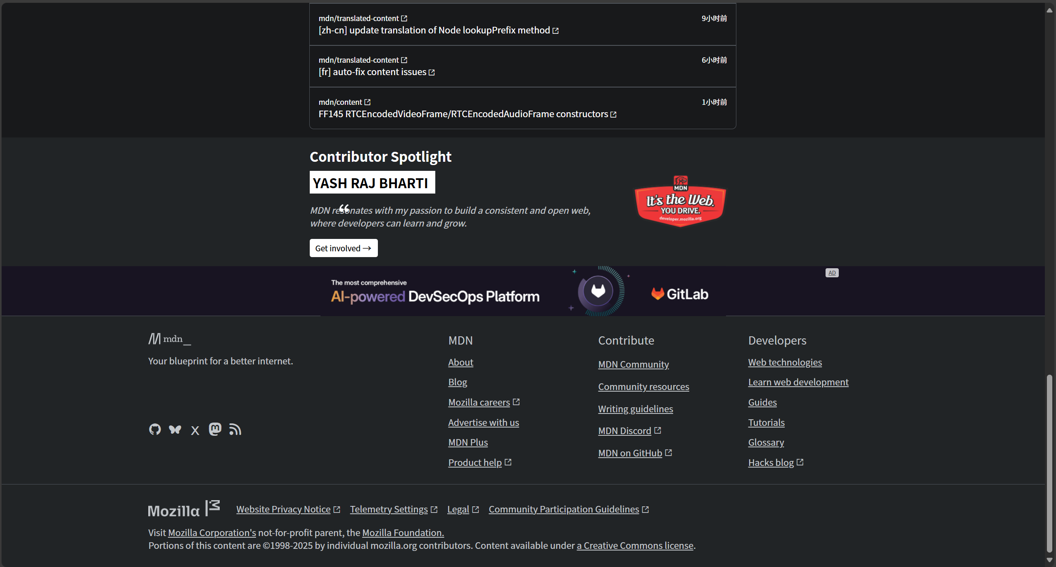The image size is (1056, 567).
Task: Open the Creative Commons license link
Action: [635, 546]
